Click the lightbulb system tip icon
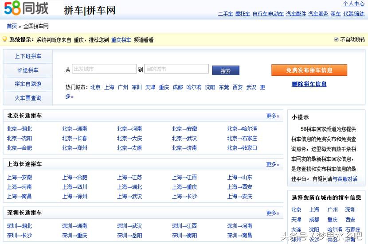 [x=4, y=39]
